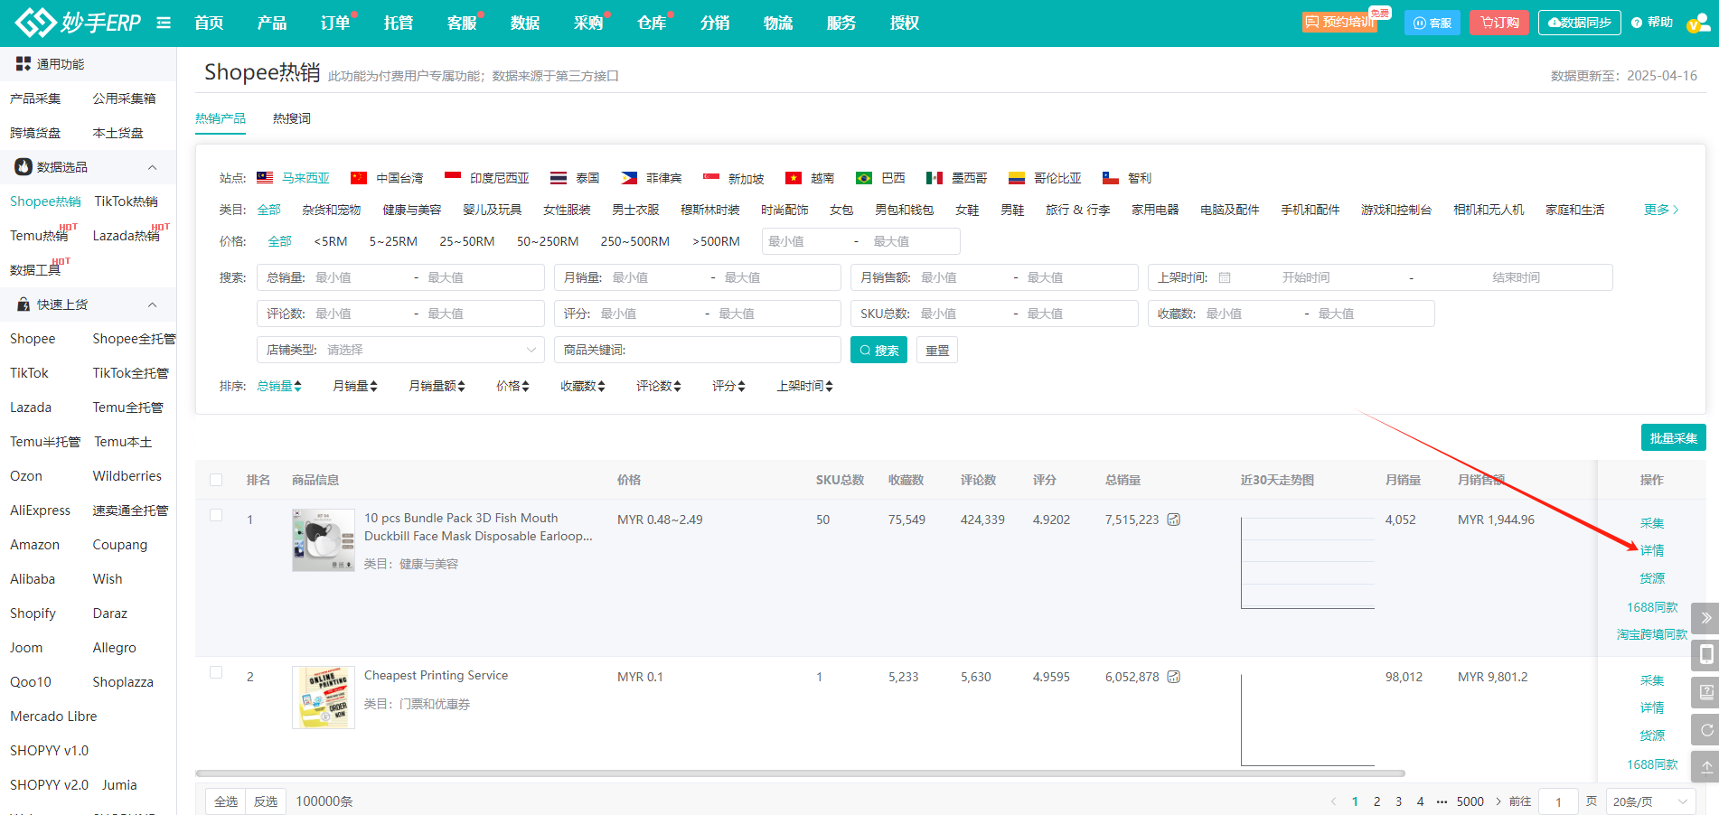1719x815 pixels.
Task: Toggle the select-all checkbox in table header
Action: click(216, 480)
